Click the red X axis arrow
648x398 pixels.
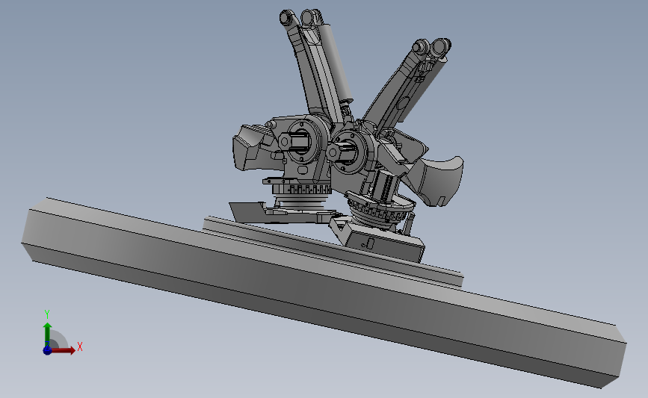click(62, 350)
